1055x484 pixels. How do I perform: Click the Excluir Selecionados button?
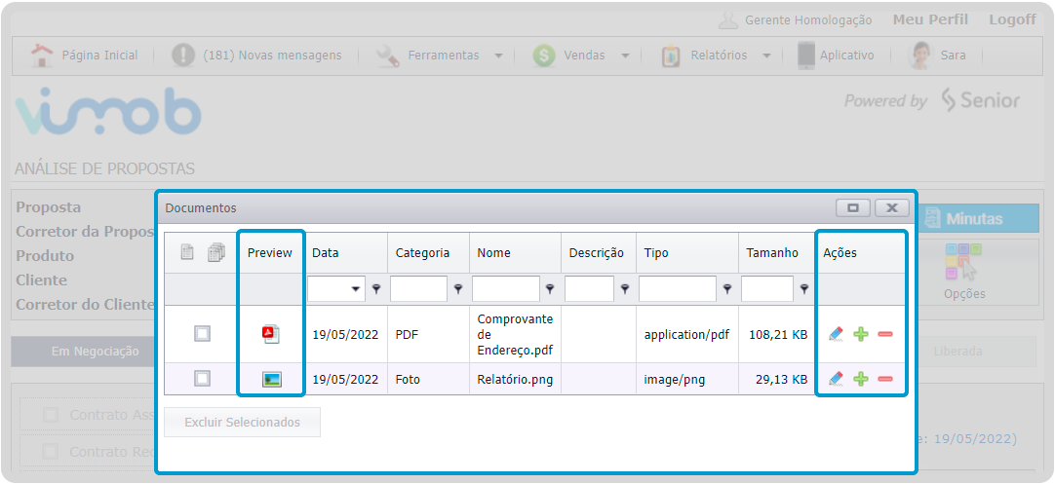[x=242, y=422]
